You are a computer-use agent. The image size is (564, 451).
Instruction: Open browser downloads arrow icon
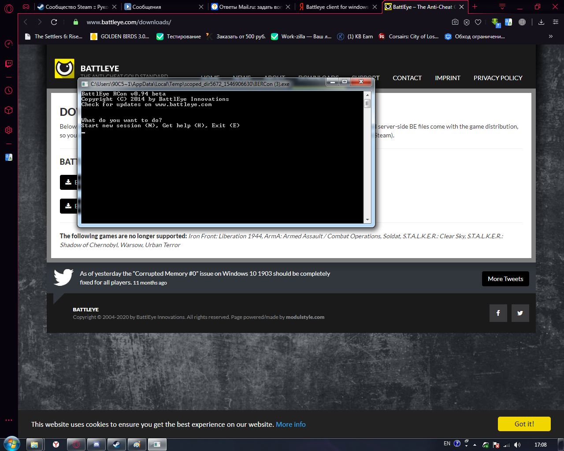tap(542, 22)
